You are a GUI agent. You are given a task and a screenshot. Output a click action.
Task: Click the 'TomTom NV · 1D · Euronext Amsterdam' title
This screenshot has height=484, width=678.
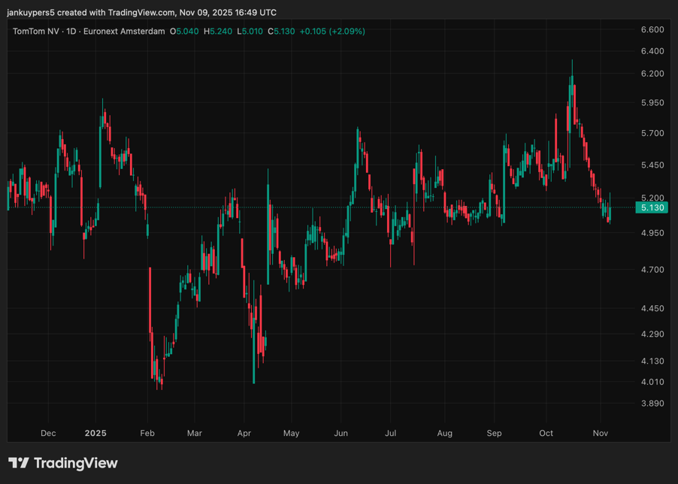(89, 31)
